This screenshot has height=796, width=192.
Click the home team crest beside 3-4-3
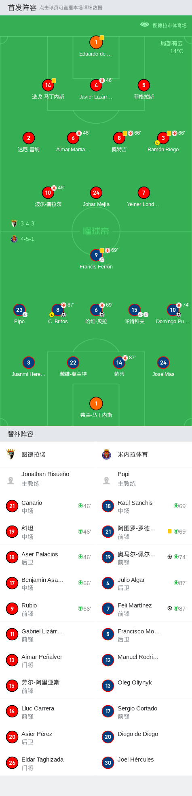click(x=14, y=223)
